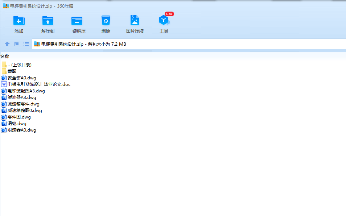The image size is (346, 216).
Task: Click the dwg icon beside 限速器A0.dwg
Action: [x=4, y=130]
